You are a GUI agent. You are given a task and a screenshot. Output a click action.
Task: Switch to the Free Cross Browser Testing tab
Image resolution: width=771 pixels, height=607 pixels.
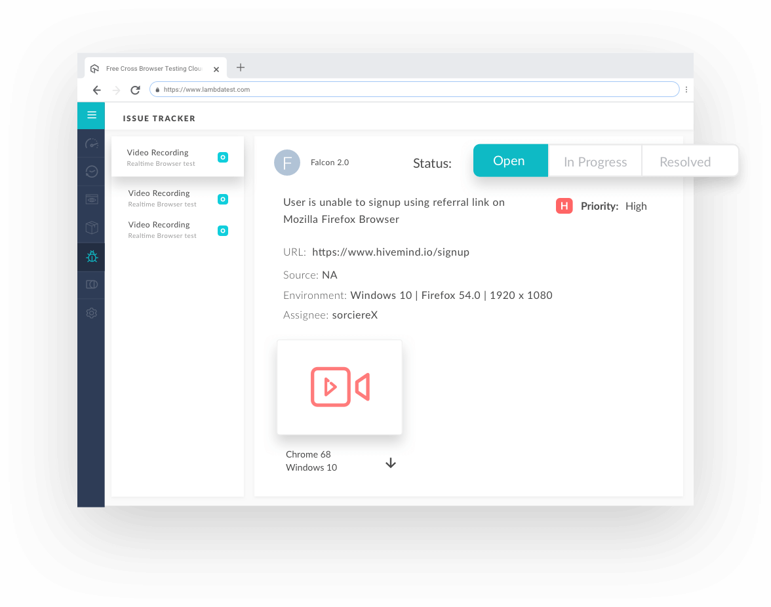coord(154,68)
